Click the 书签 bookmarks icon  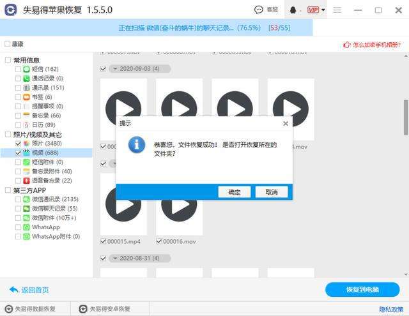pyautogui.click(x=26, y=97)
